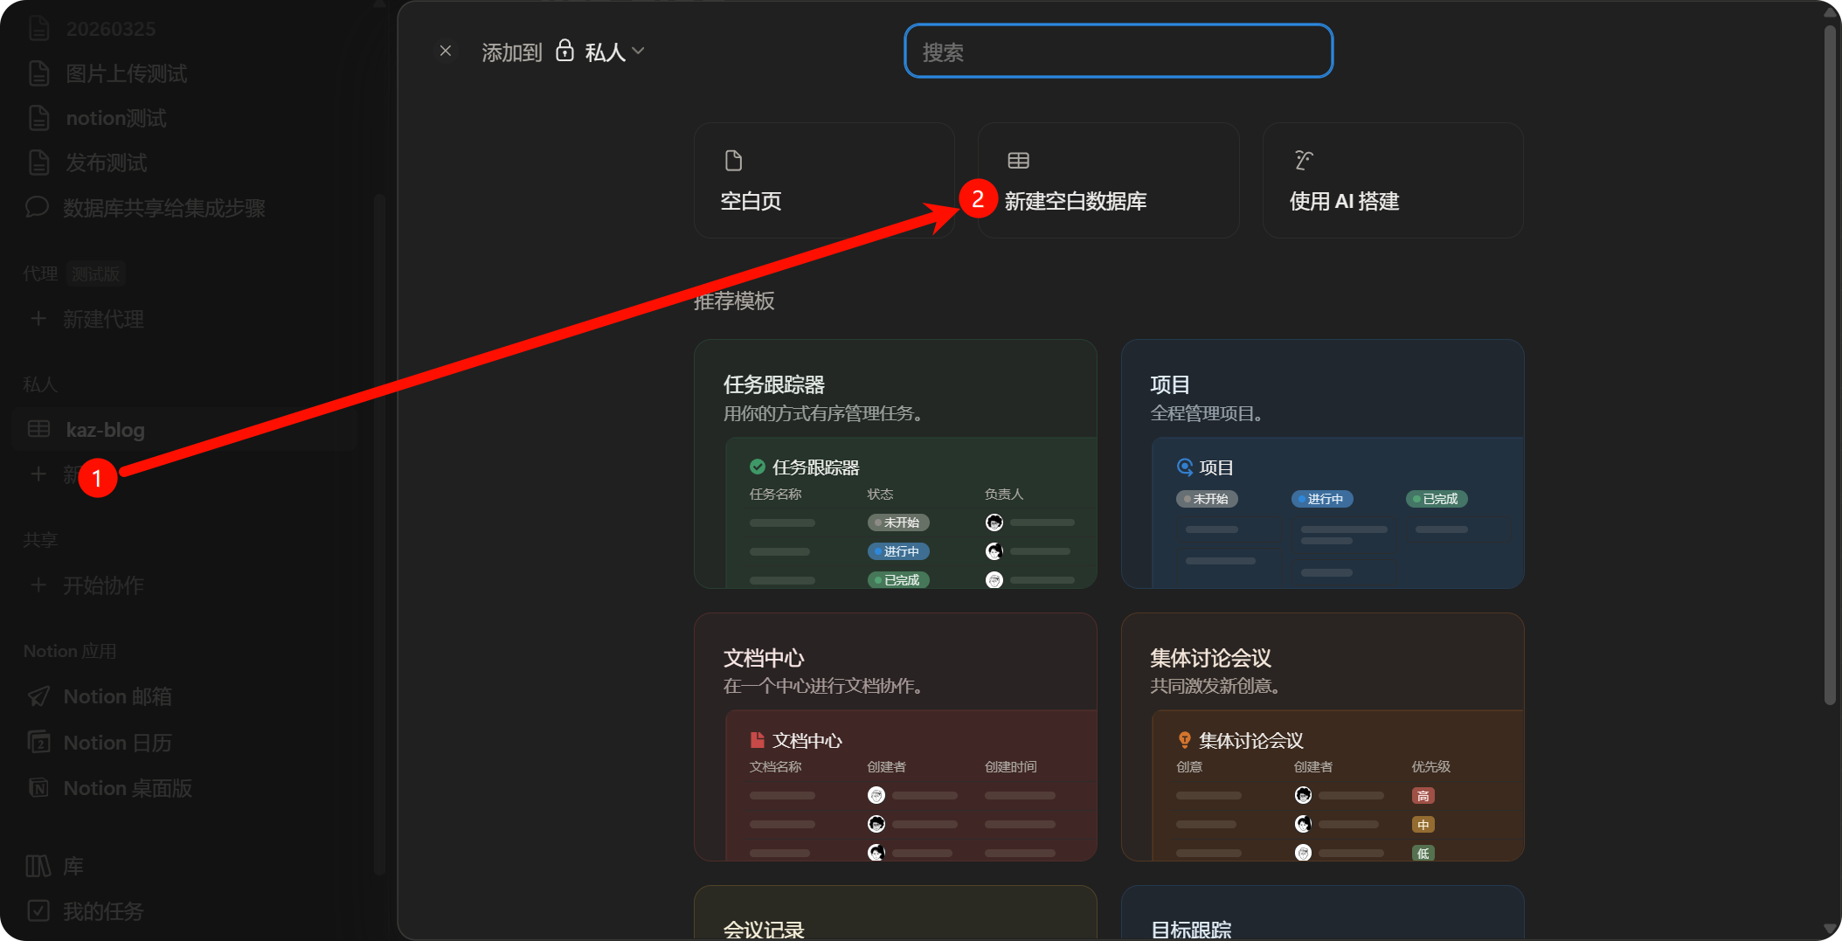The width and height of the screenshot is (1842, 941).
Task: Select the 文档中心 template
Action: tap(895, 737)
